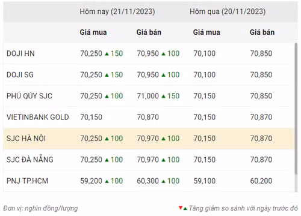Click the PNJ TP.HCM row label
This screenshot has height=216, width=301.
(27, 181)
